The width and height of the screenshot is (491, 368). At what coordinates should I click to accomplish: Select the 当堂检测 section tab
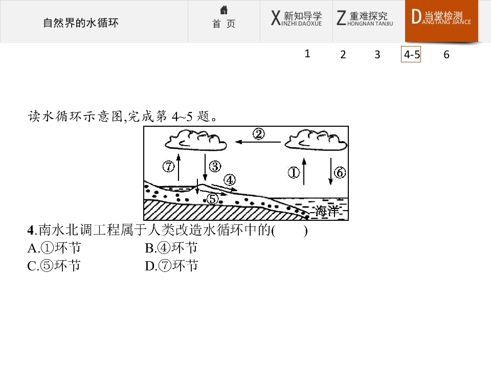441,21
